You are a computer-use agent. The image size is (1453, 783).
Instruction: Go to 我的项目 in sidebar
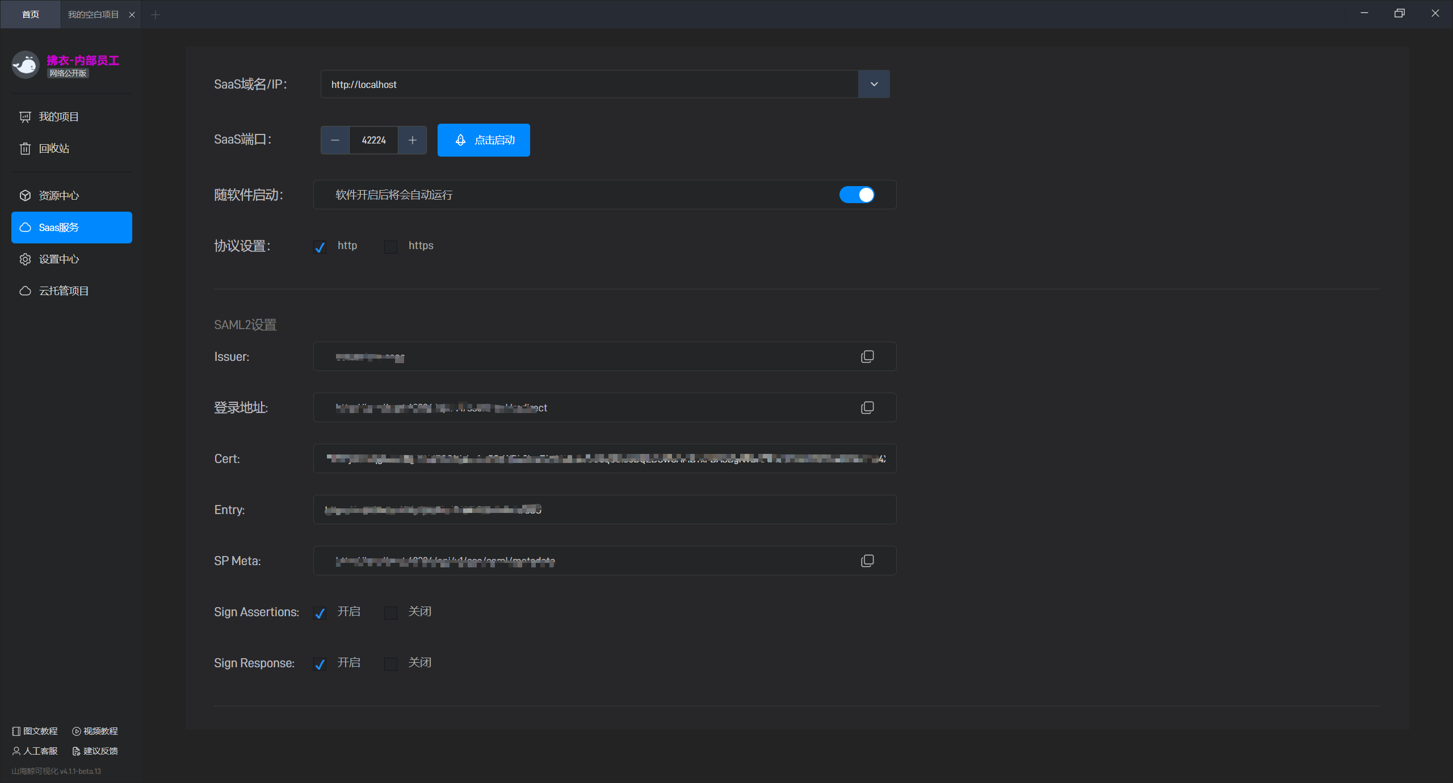(x=58, y=117)
